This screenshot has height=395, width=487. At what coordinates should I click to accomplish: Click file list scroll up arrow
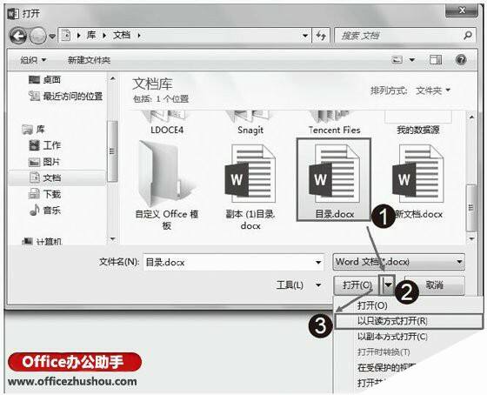(x=471, y=117)
